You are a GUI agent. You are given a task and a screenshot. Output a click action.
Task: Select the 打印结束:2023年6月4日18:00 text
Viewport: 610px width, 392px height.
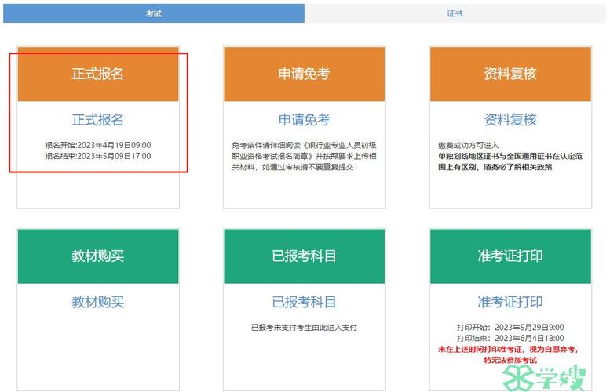(510, 339)
